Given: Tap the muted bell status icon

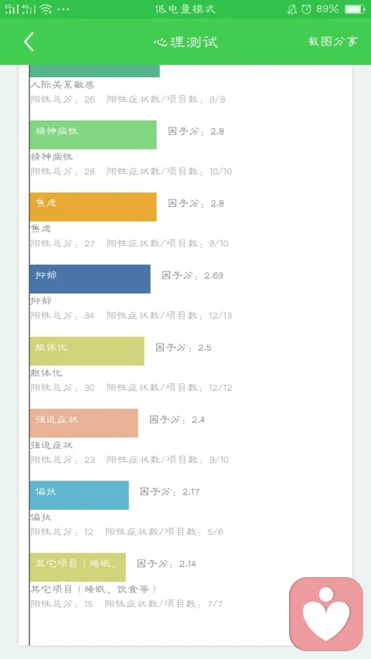Looking at the screenshot, I should (292, 9).
